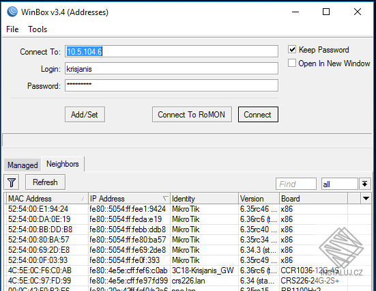Screen dimensions: 376x291
Task: Focus the Connect To address field
Action: pyautogui.click(x=171, y=51)
